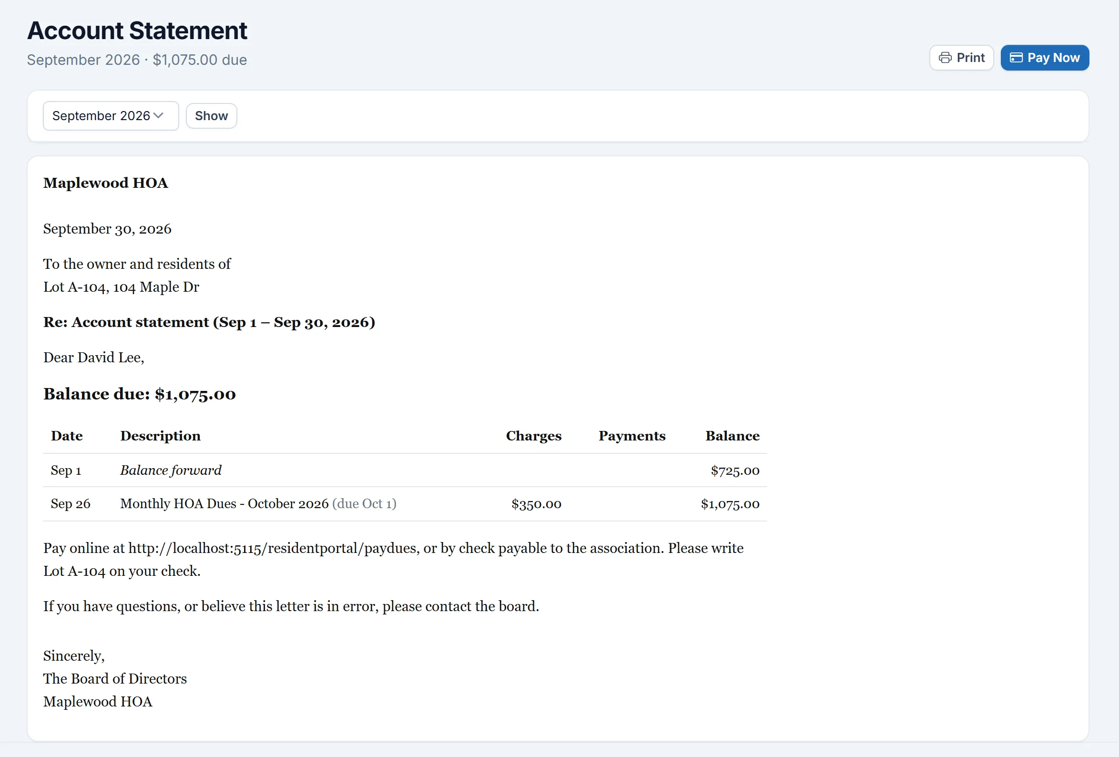Click the 'September 2026 · $1,075.00 due' subtitle

(x=137, y=60)
